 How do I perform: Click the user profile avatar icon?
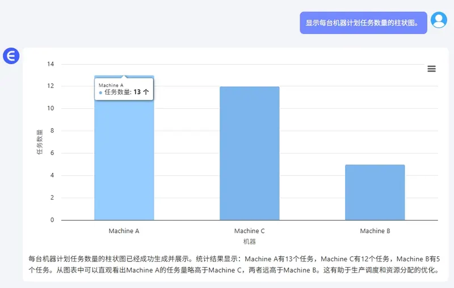point(439,20)
